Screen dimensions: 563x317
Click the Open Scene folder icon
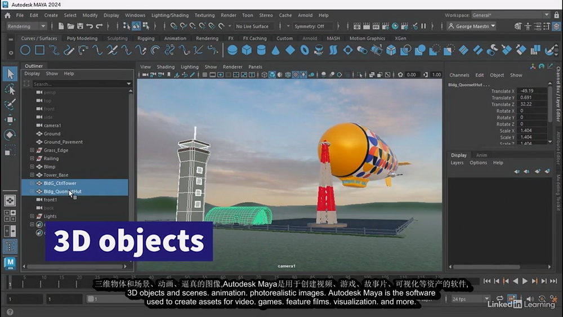pos(71,26)
